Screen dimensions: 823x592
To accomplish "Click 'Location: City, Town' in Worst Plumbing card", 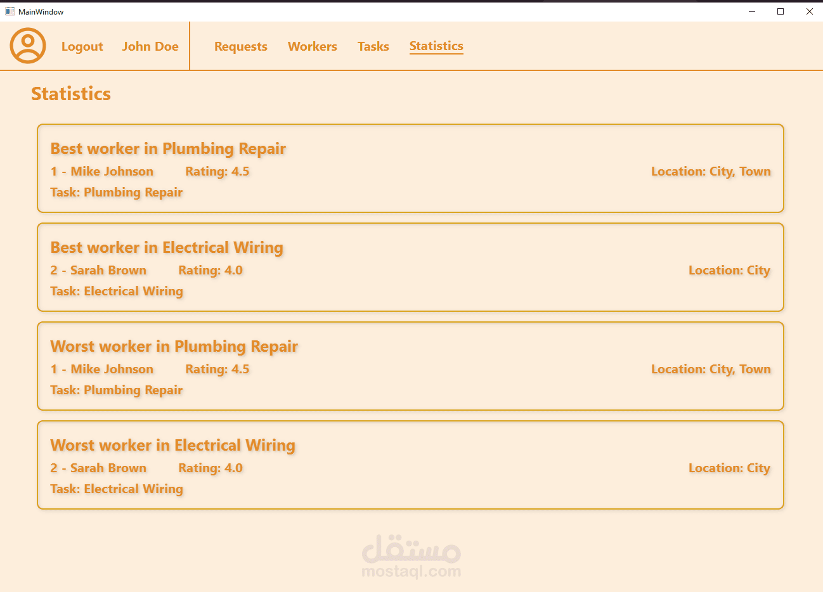I will (711, 369).
